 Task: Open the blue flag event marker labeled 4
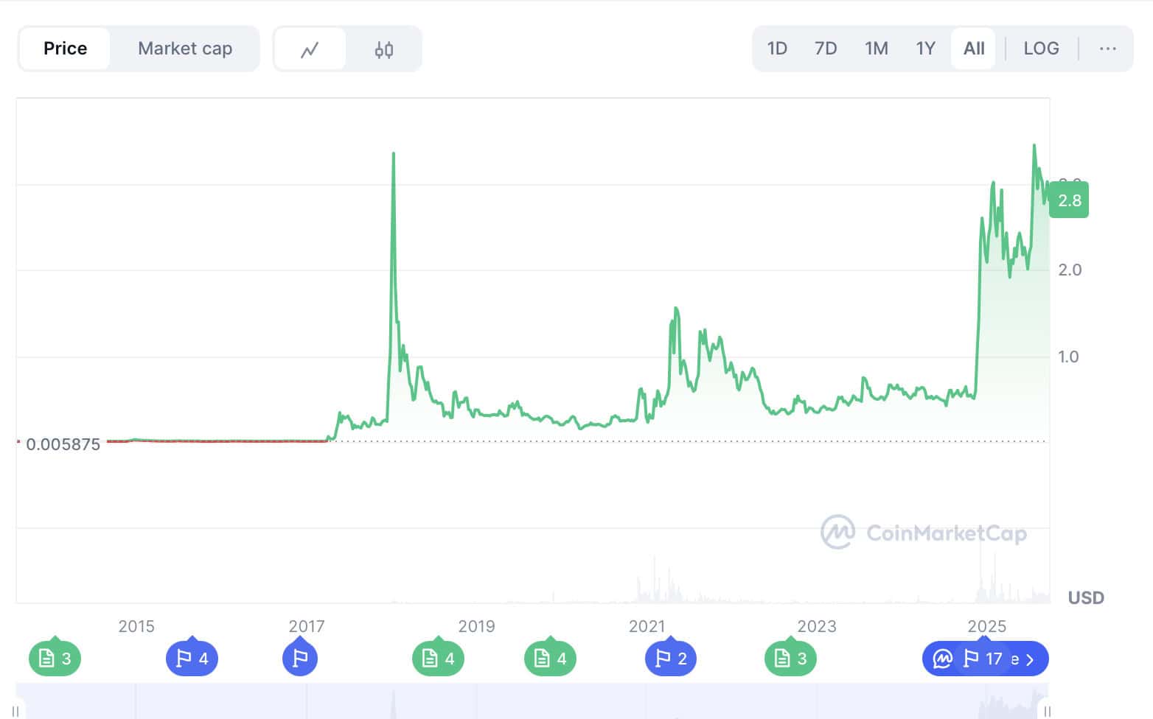point(192,658)
